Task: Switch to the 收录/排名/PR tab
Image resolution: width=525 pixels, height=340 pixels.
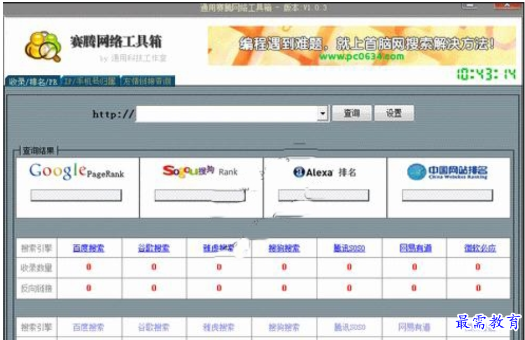Action: [33, 81]
